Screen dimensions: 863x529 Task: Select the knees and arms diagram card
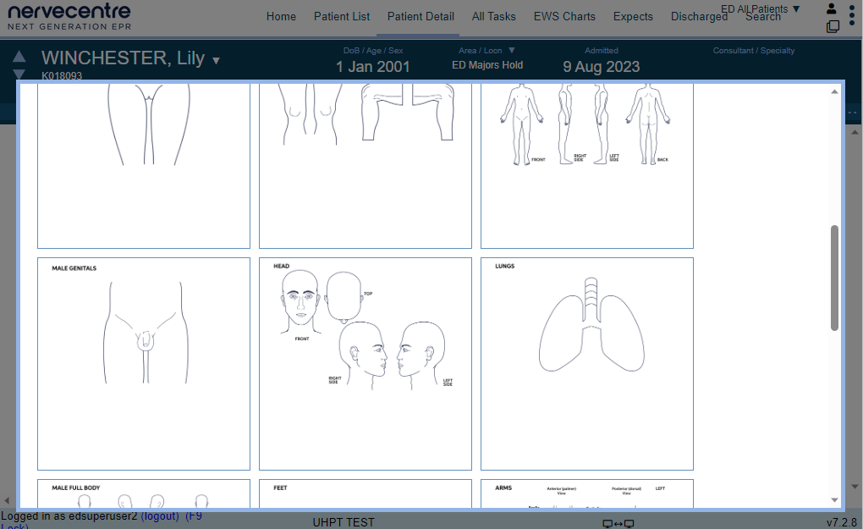click(x=366, y=166)
